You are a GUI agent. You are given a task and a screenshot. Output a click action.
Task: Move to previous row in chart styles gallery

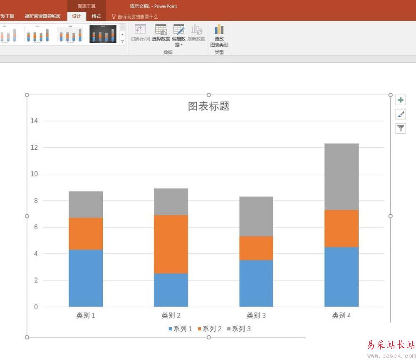pos(123,27)
